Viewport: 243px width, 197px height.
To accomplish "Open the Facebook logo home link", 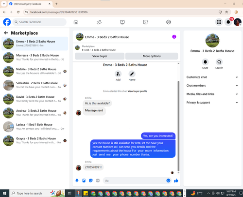I will 7,22.
